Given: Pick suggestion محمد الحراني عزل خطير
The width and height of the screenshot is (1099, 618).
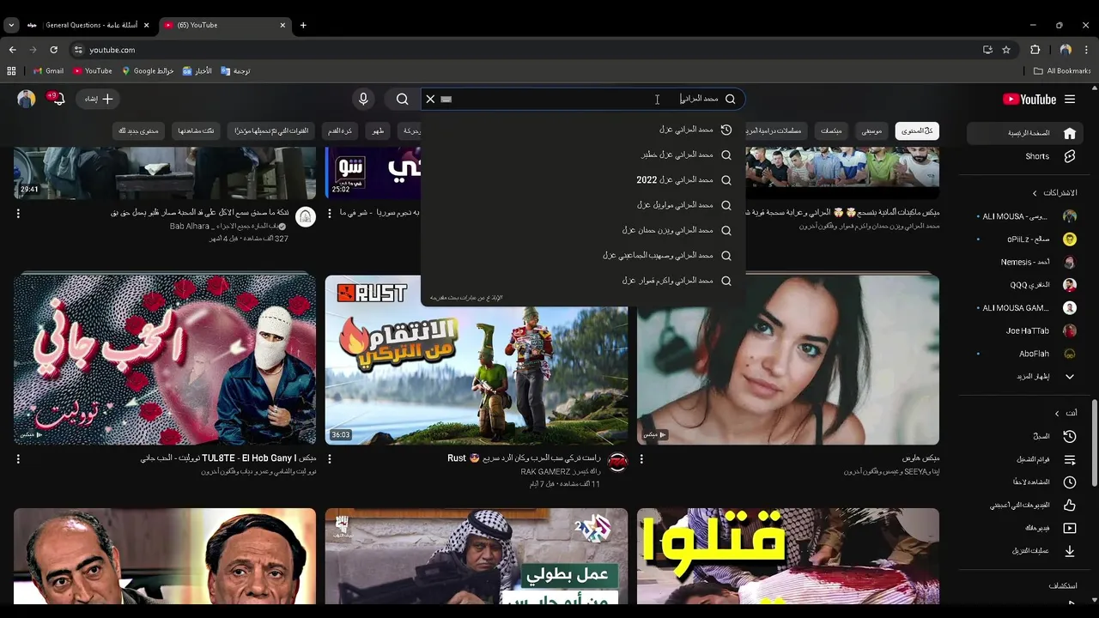Looking at the screenshot, I should pyautogui.click(x=584, y=154).
